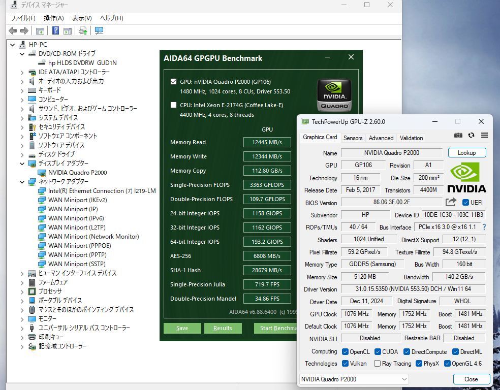Click the Lookup button

[x=466, y=153]
